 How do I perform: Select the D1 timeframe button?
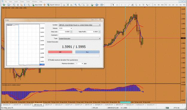[177, 5]
